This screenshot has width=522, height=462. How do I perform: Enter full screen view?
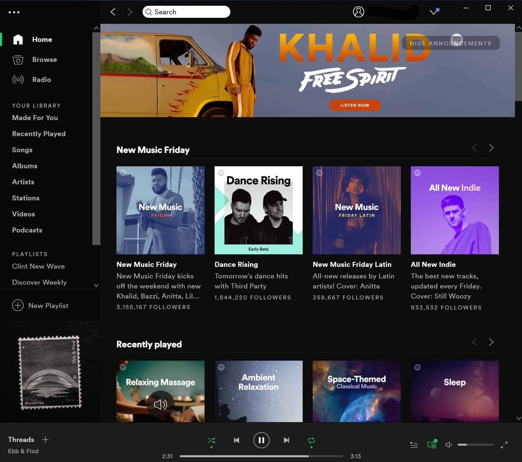504,445
